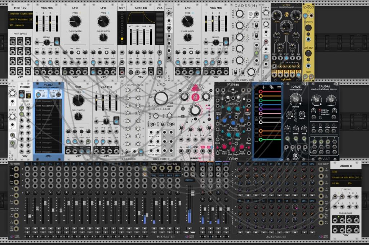Click the STRT jack on MIDI-CV
Image resolution: width=369 pixels, height=245 pixels.
(13, 72)
